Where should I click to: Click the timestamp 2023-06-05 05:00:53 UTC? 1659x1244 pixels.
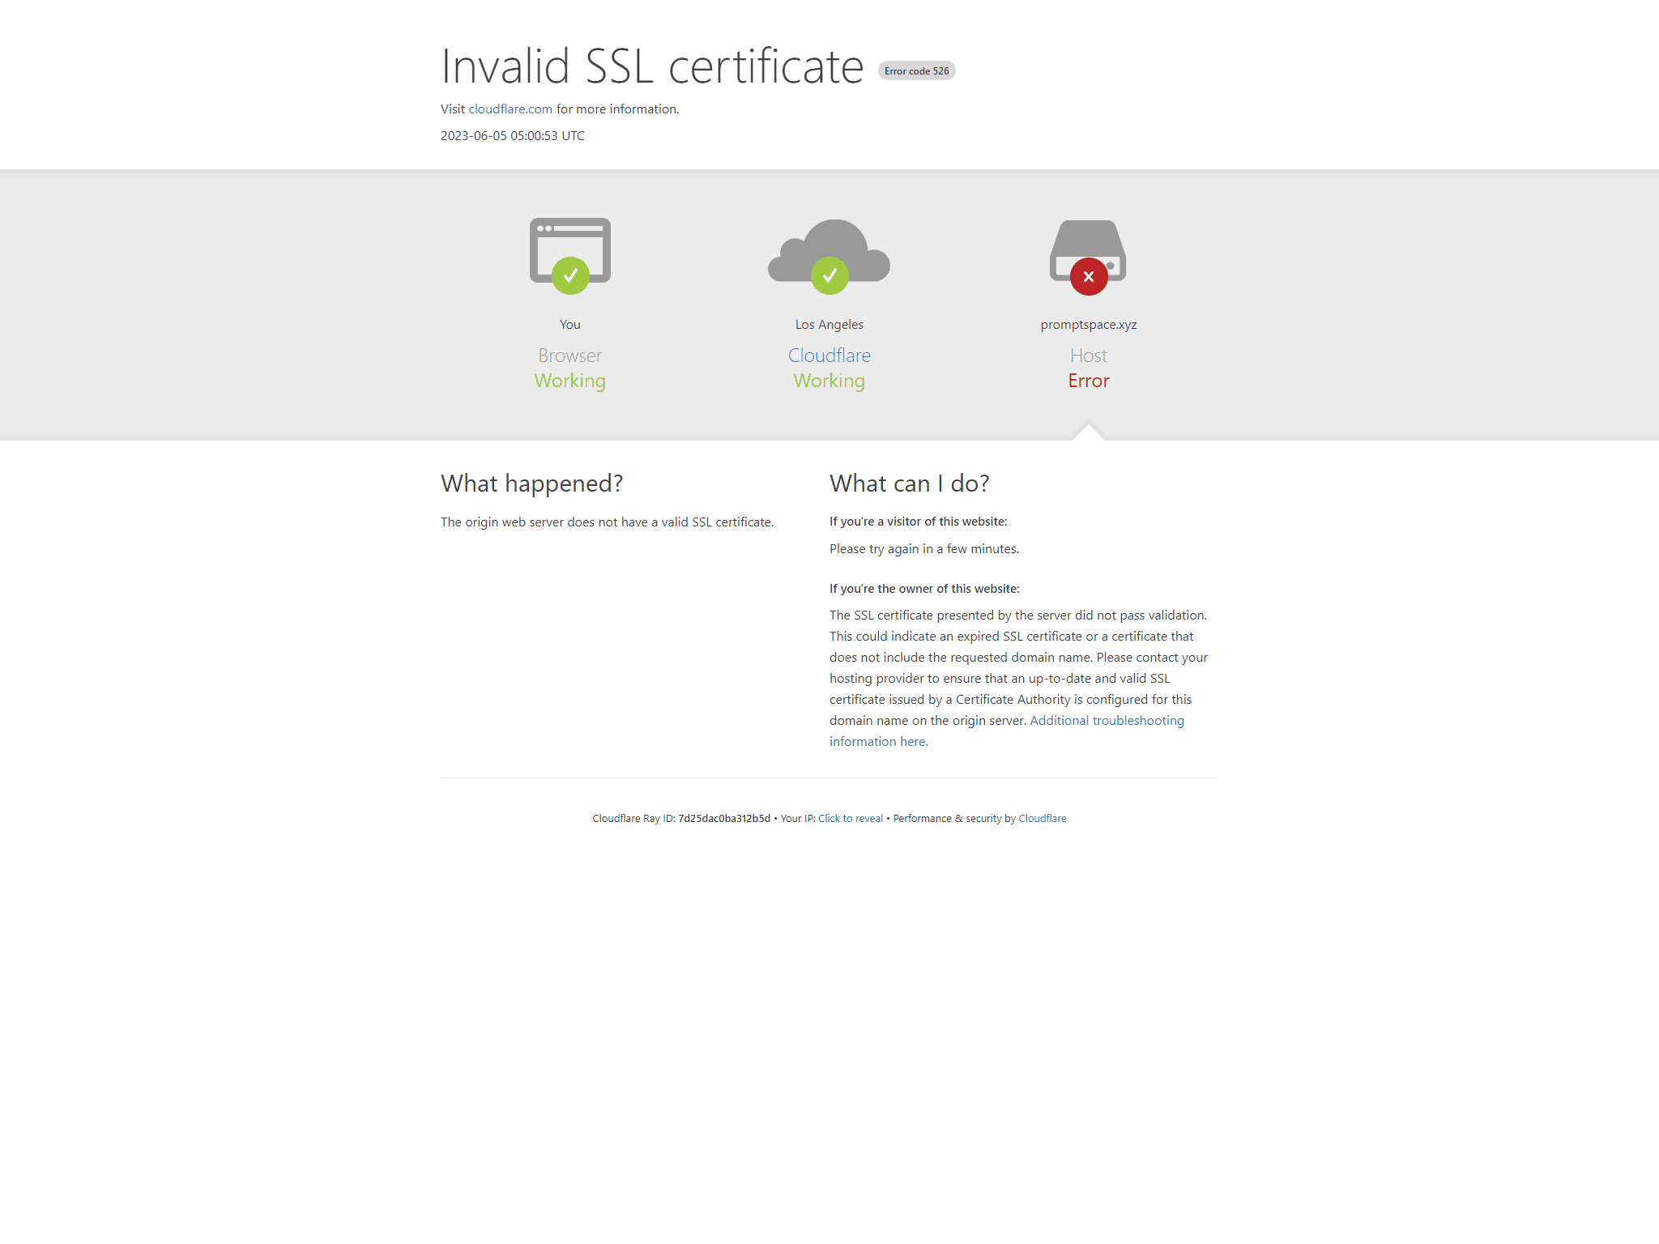[x=513, y=136]
